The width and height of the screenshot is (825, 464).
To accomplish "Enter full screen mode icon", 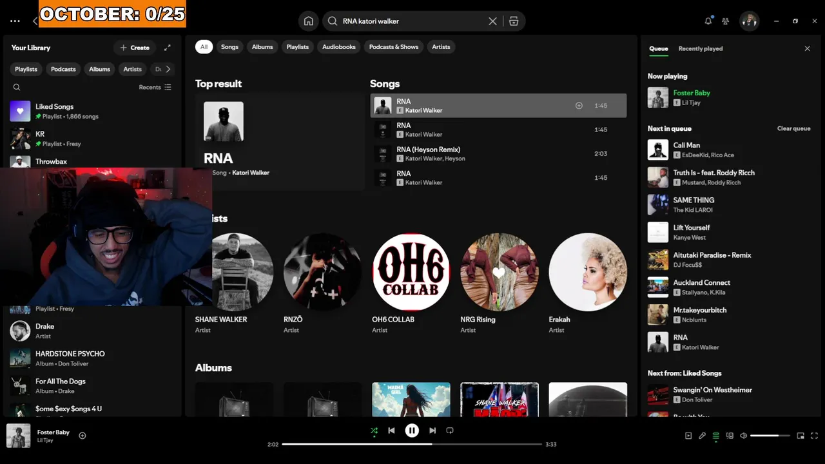I will (x=814, y=436).
